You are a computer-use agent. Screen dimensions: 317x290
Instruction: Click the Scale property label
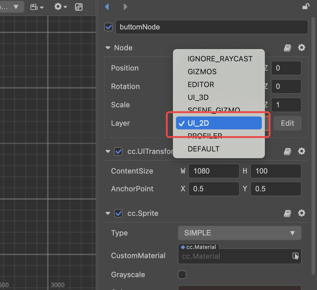pos(120,105)
